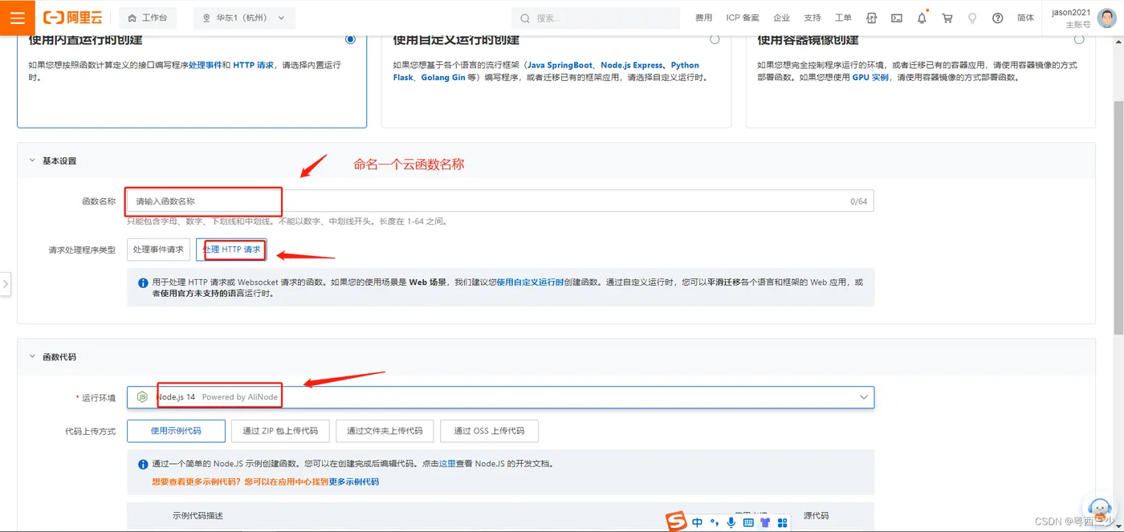The width and height of the screenshot is (1124, 532).
Task: Collapse the 基本设置 section
Action: pos(33,160)
